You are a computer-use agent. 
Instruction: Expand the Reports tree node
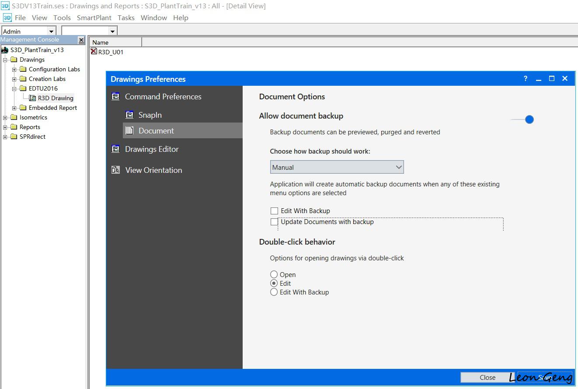click(5, 127)
